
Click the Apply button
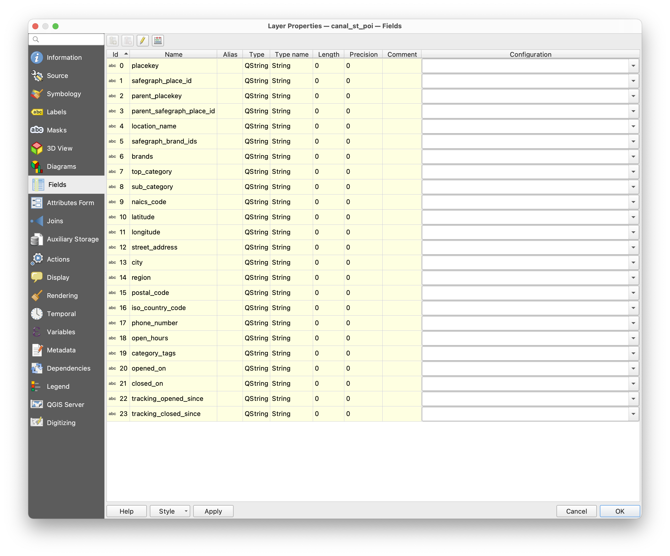point(213,511)
